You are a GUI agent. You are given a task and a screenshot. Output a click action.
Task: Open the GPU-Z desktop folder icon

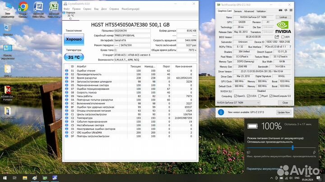tap(8, 71)
